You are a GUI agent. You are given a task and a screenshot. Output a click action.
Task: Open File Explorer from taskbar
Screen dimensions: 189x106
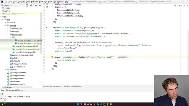[91, 104]
